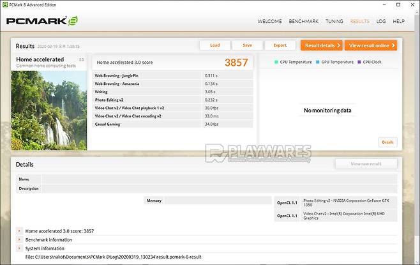Viewport: 420px width, 265px height.
Task: Open Result details
Action: pos(321,45)
